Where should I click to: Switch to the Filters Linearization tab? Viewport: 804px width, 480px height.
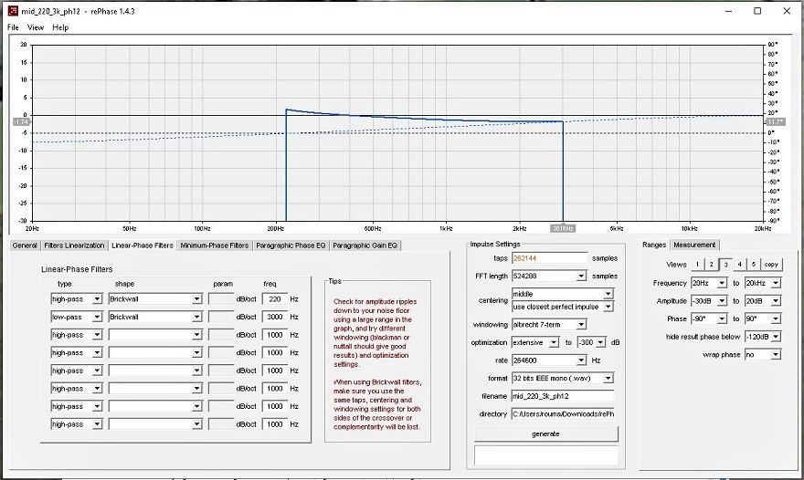pyautogui.click(x=74, y=245)
